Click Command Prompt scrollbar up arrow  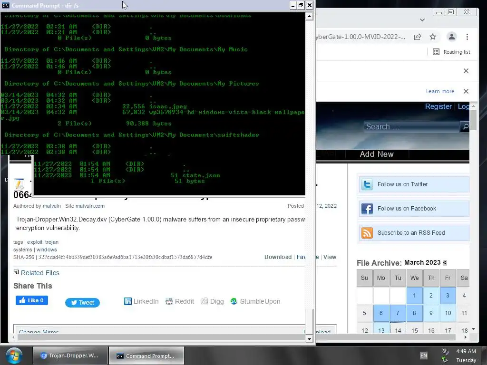[309, 17]
